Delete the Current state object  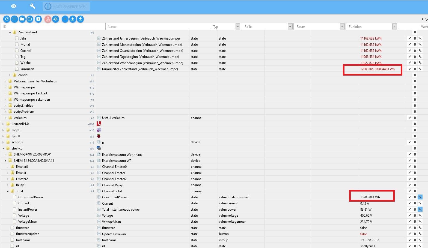coord(415,203)
